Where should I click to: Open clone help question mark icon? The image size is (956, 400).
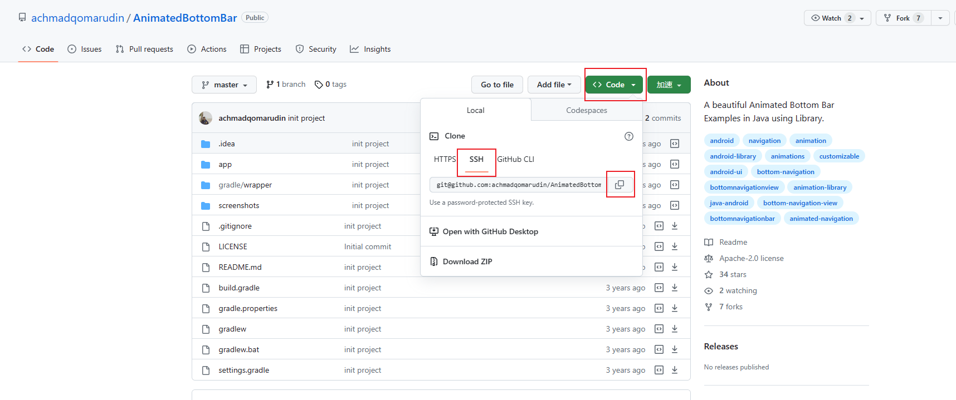point(629,136)
